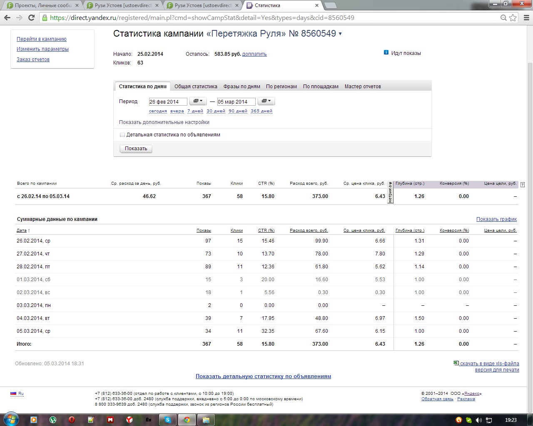Image resolution: width=533 pixels, height=426 pixels.
Task: Expand Показать дополнительные настройки
Action: [x=164, y=122]
